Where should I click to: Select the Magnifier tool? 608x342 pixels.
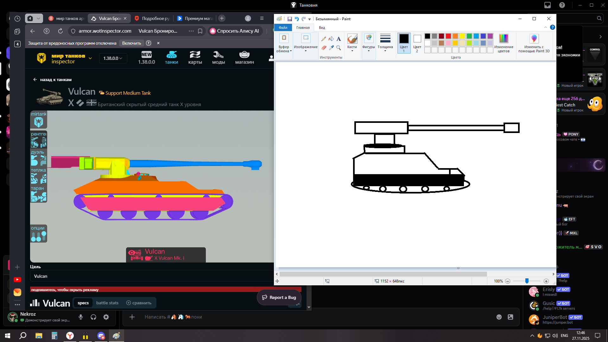(339, 47)
